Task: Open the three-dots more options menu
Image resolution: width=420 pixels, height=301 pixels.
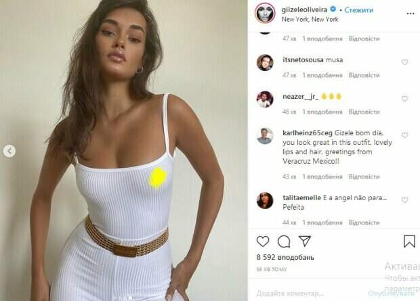Action: pyautogui.click(x=411, y=14)
